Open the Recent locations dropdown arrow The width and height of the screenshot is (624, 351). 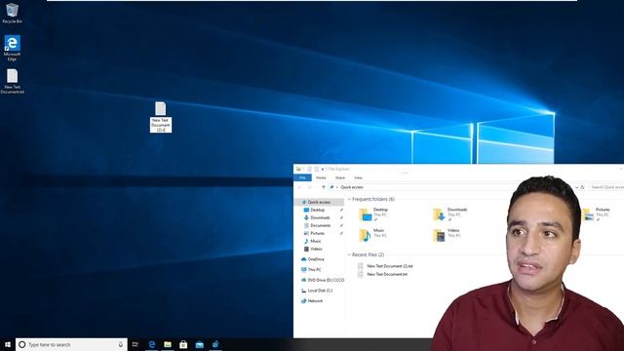pyautogui.click(x=316, y=187)
